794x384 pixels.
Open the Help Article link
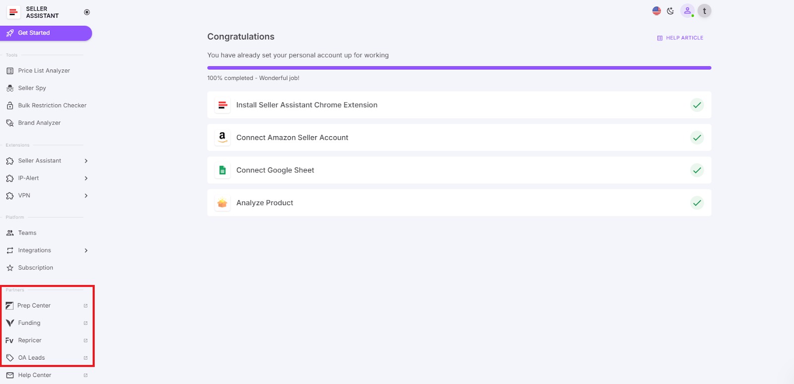click(x=680, y=37)
